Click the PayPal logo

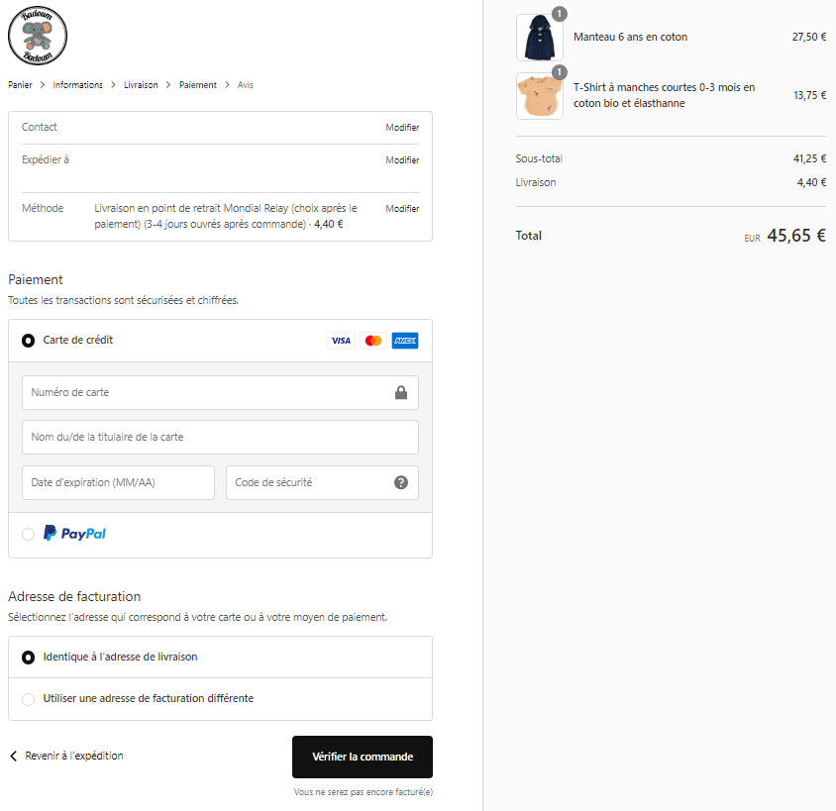coord(74,534)
